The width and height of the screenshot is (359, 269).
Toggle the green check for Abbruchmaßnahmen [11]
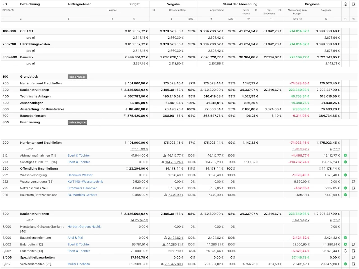tap(345, 155)
